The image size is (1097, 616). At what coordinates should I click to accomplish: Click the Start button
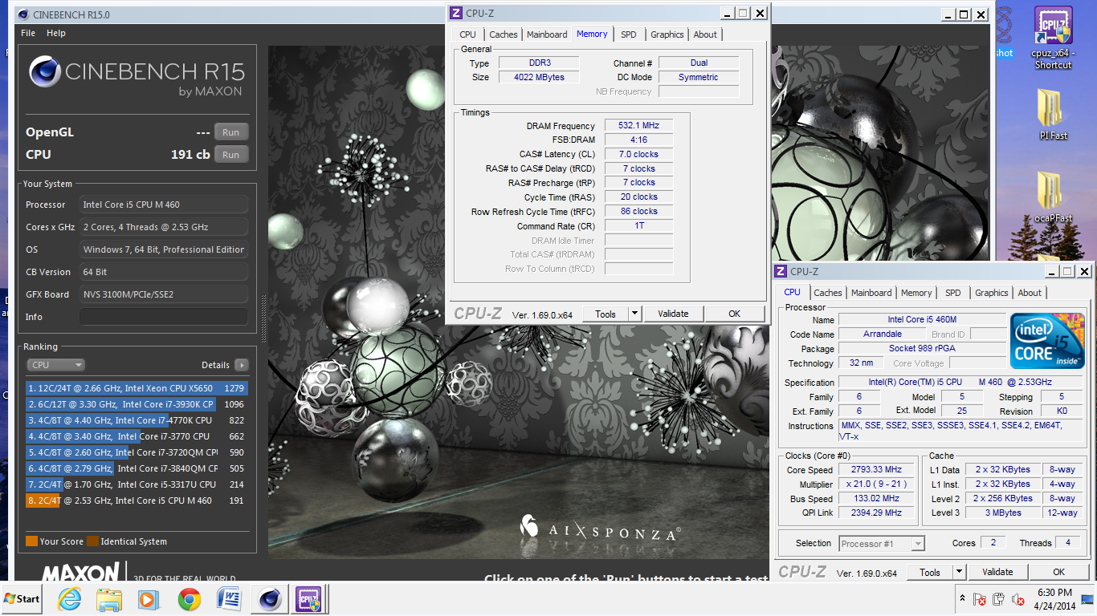22,598
